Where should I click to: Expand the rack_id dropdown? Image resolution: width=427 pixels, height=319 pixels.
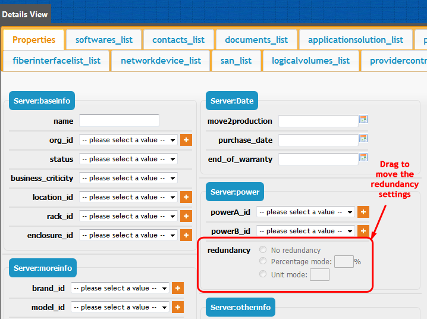point(128,216)
